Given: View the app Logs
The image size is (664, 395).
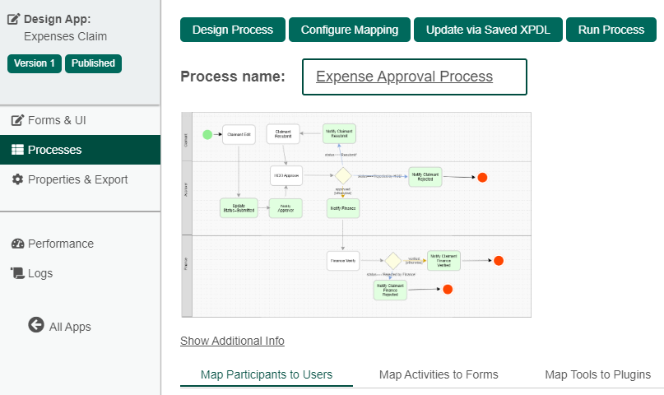Looking at the screenshot, I should tap(39, 273).
